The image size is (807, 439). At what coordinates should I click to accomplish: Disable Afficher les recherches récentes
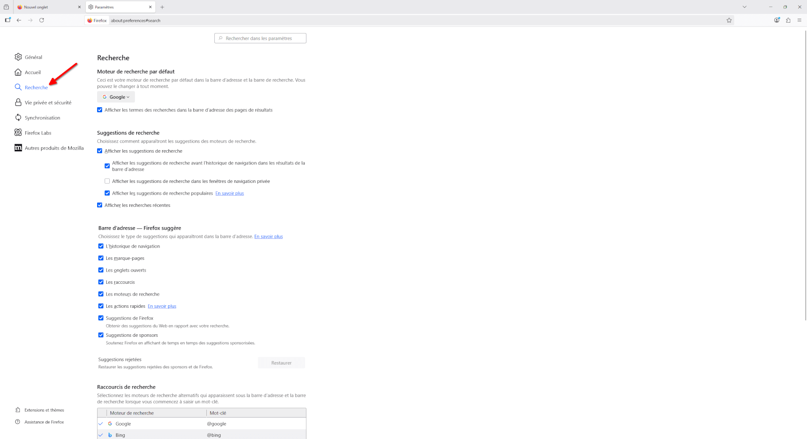tap(100, 205)
